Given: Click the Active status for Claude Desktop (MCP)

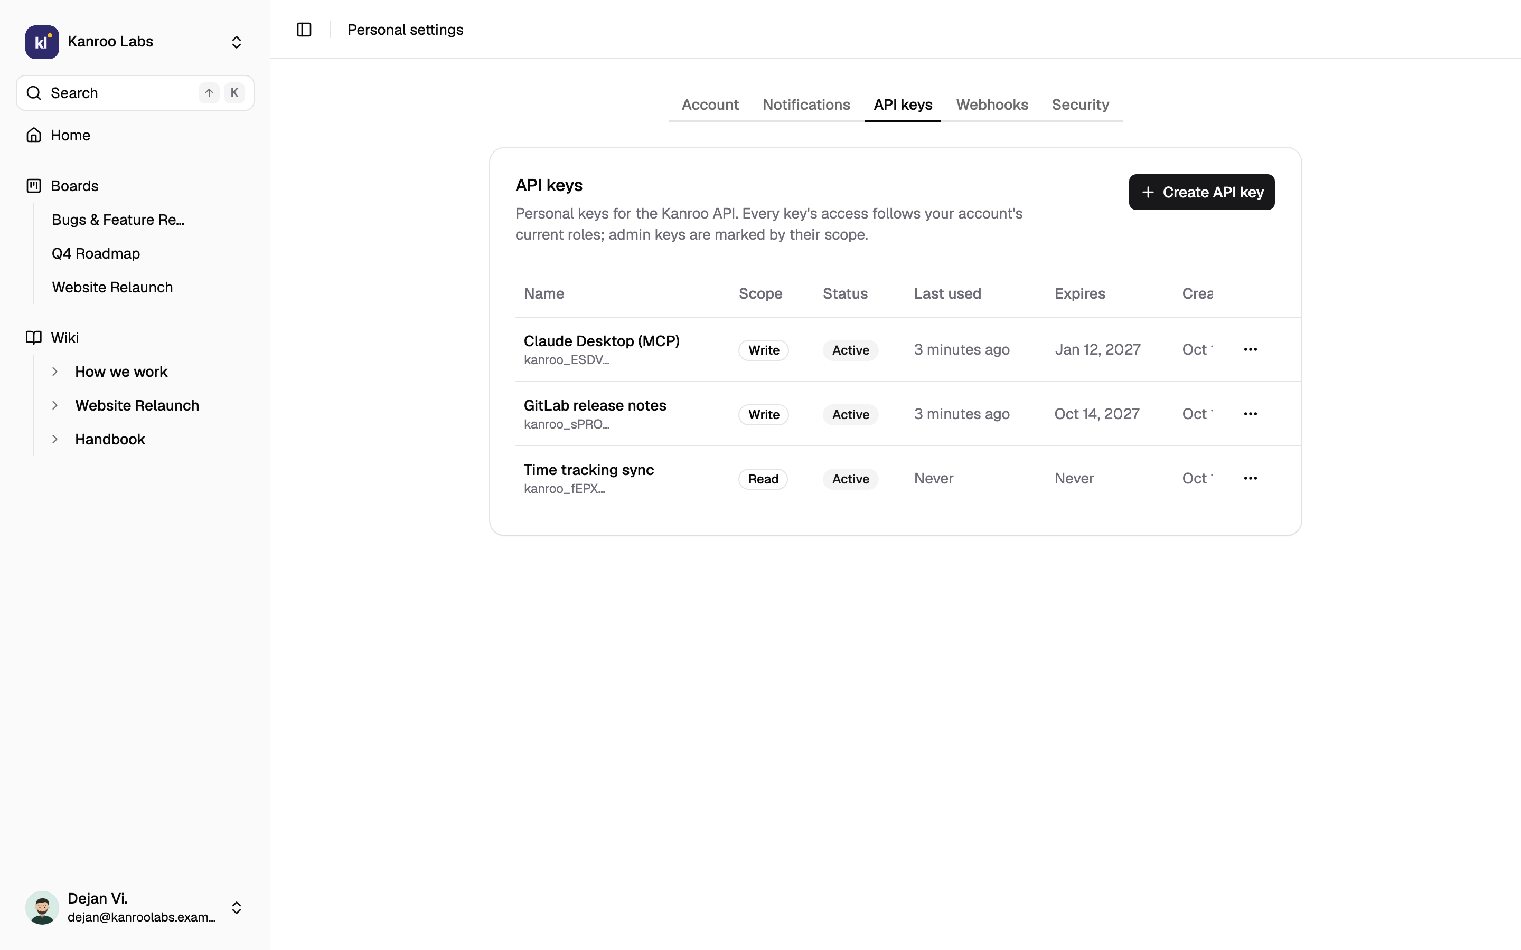Looking at the screenshot, I should (850, 350).
